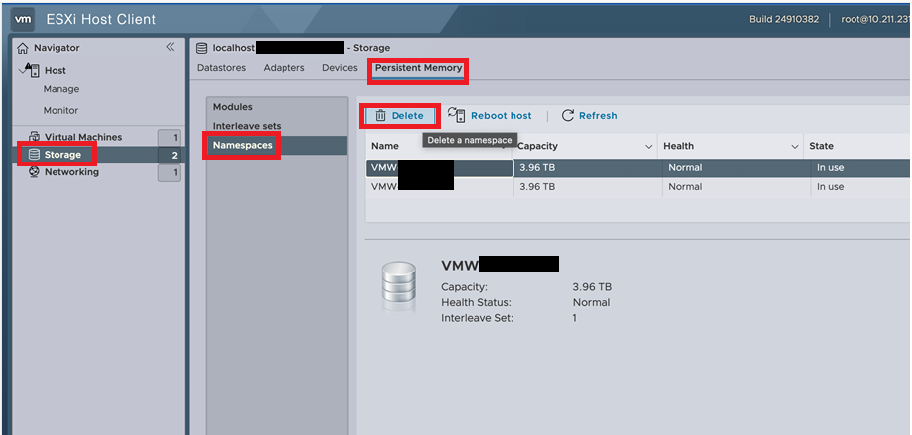The image size is (912, 435).
Task: Open Manage under Host
Action: 61,89
